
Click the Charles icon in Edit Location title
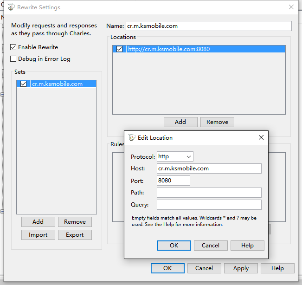132,138
